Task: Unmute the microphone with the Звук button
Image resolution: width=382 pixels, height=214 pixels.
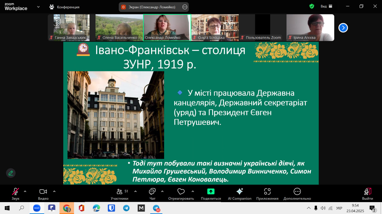Action: coord(16,194)
